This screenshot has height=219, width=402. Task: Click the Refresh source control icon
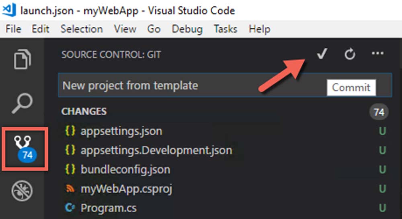pyautogui.click(x=350, y=54)
